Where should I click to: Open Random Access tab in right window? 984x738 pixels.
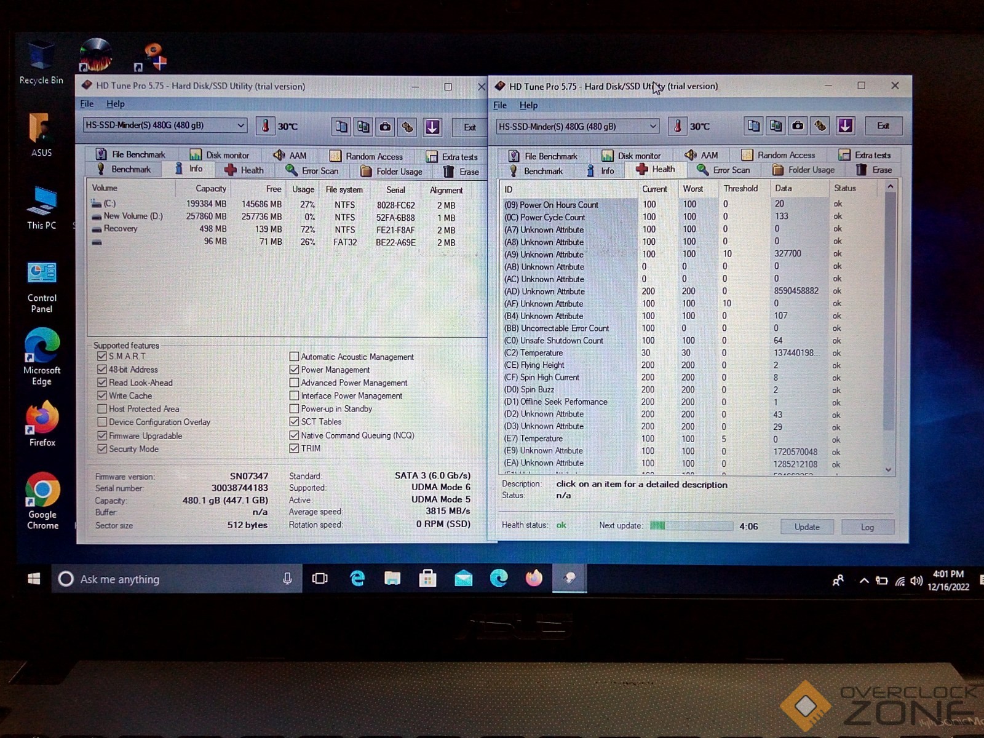point(779,155)
